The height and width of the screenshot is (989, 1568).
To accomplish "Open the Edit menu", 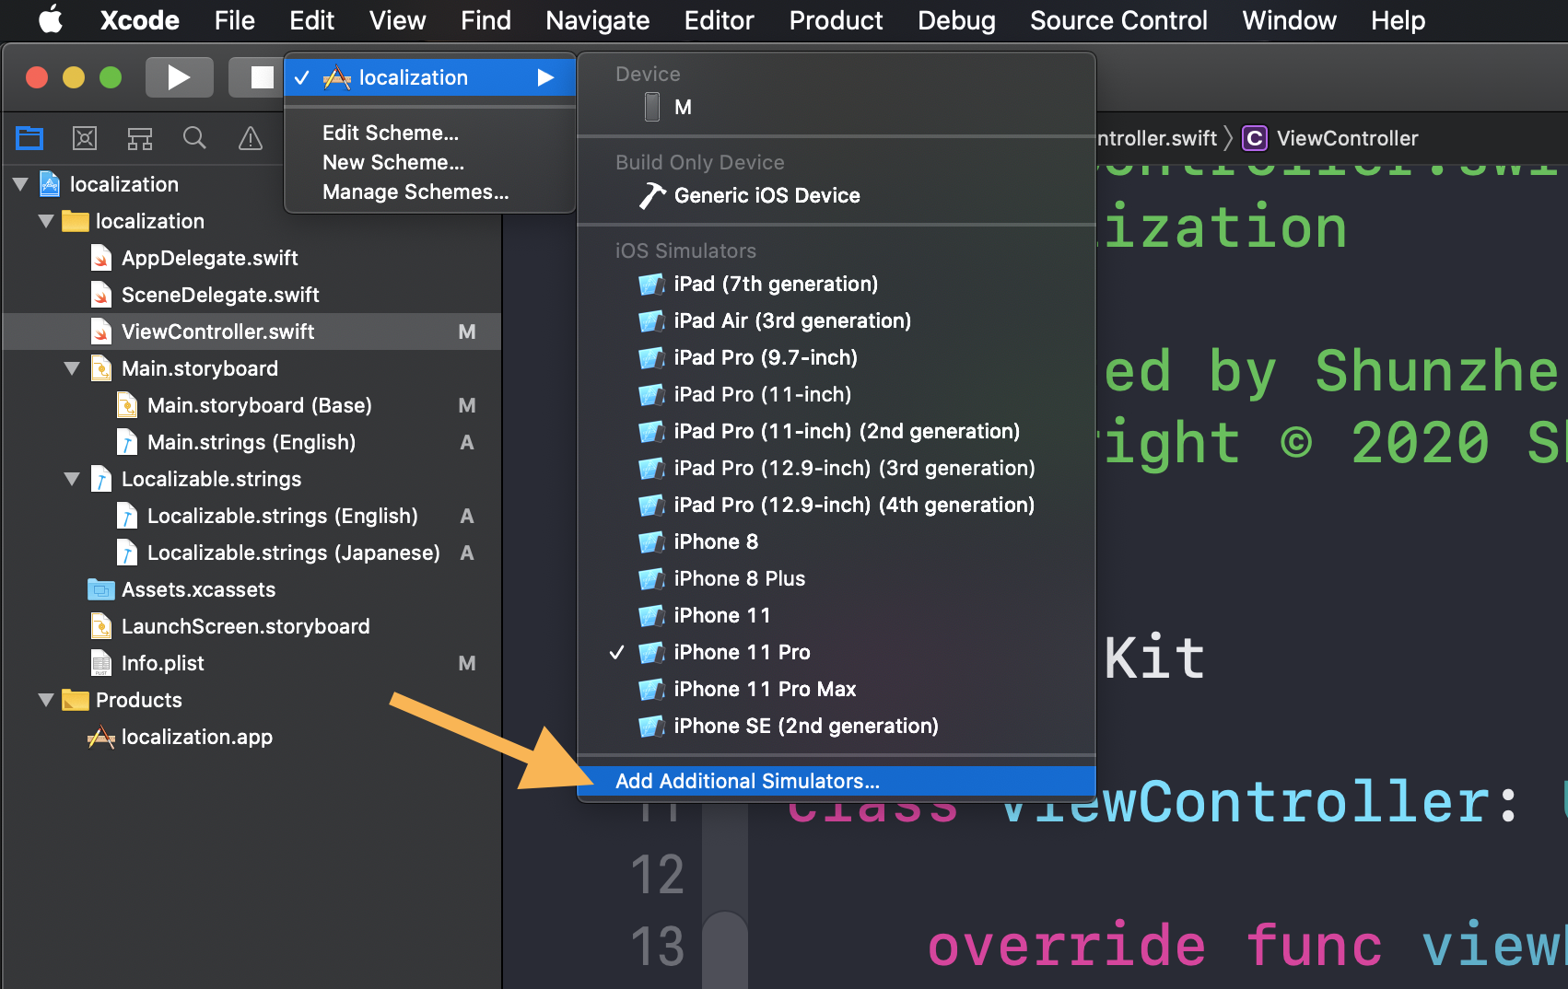I will (311, 19).
